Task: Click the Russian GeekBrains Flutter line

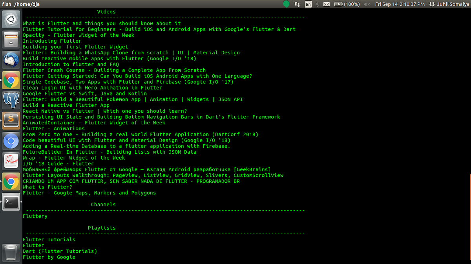Action: [x=147, y=170]
